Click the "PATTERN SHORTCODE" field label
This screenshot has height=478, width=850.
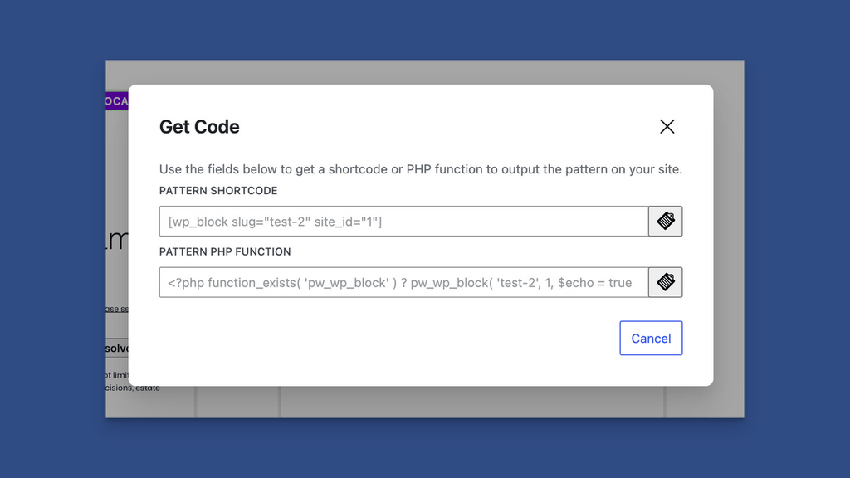[218, 191]
